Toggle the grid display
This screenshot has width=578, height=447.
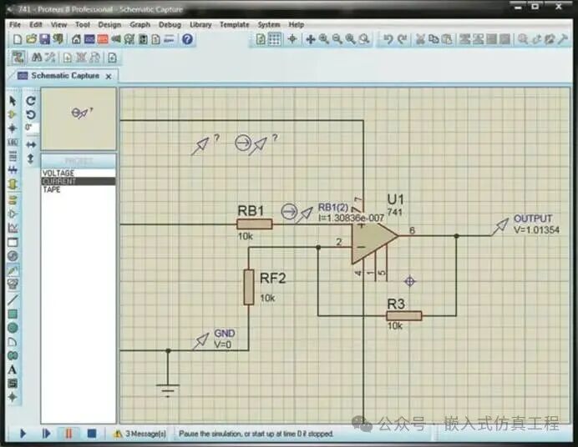coord(274,39)
